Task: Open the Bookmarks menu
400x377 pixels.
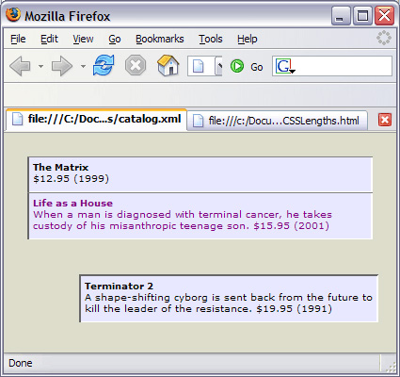Action: point(160,39)
